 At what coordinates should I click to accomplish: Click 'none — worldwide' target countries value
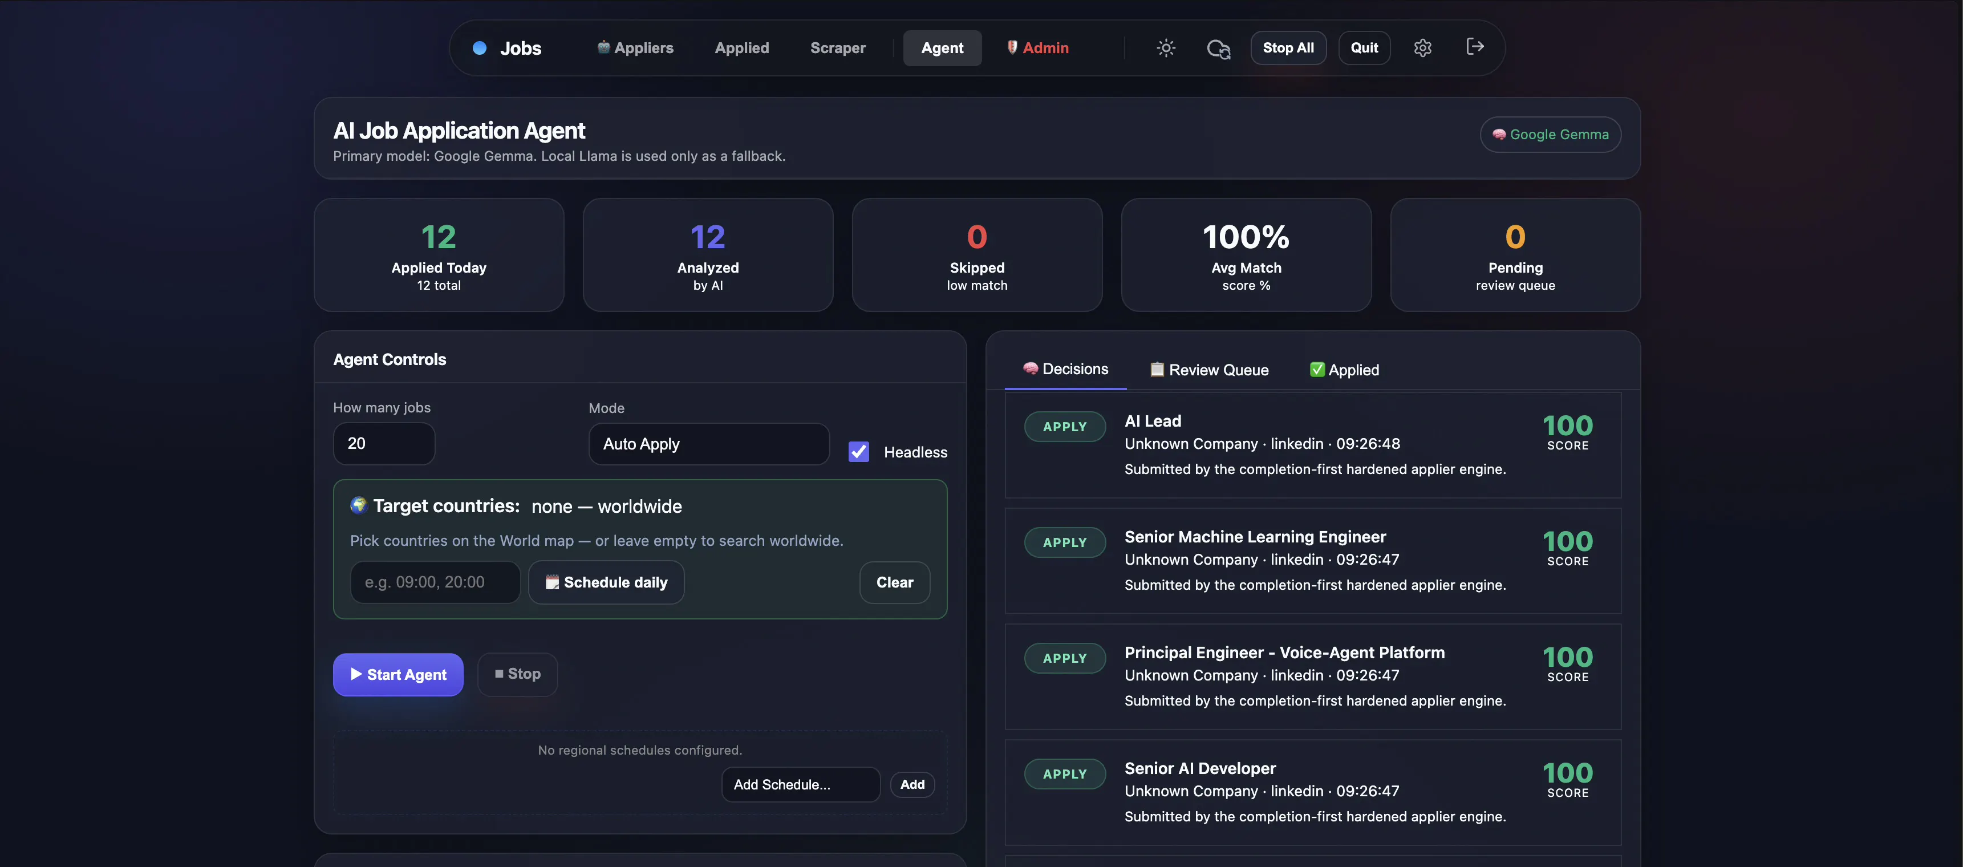pos(607,507)
